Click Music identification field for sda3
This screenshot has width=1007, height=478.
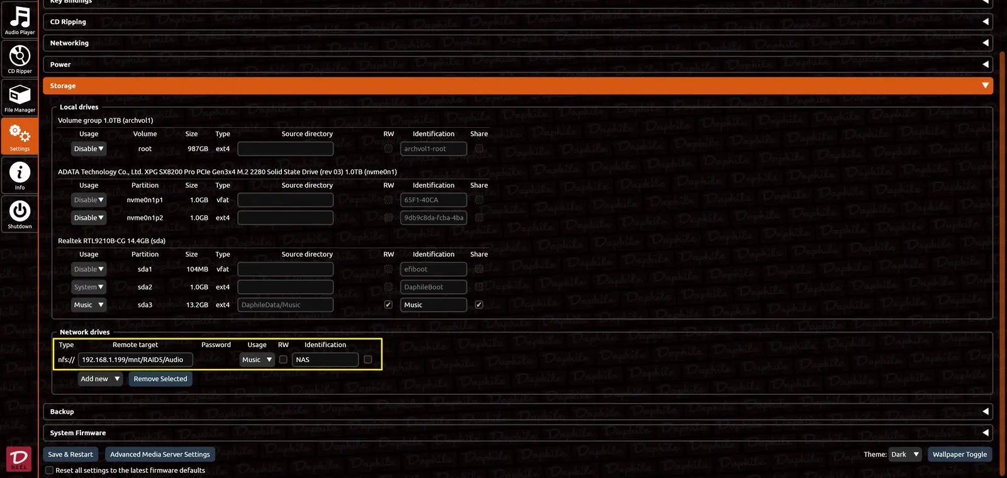point(434,305)
